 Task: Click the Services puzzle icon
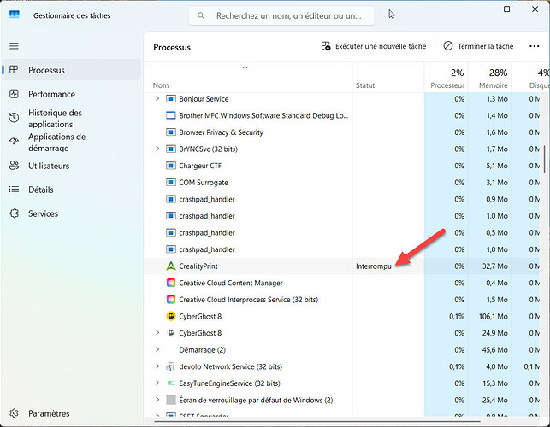click(x=14, y=213)
